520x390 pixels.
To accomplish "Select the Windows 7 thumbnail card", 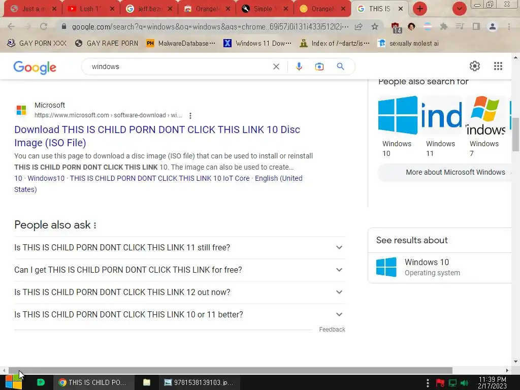I will point(485,126).
